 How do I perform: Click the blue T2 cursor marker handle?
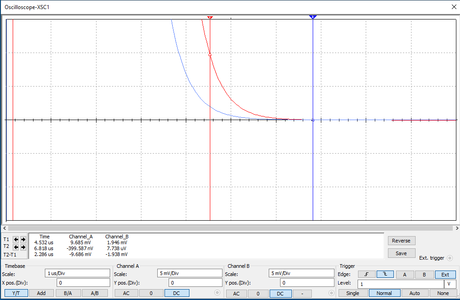point(313,17)
